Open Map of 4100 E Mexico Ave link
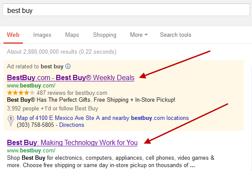The image size is (252, 171). 103,118
